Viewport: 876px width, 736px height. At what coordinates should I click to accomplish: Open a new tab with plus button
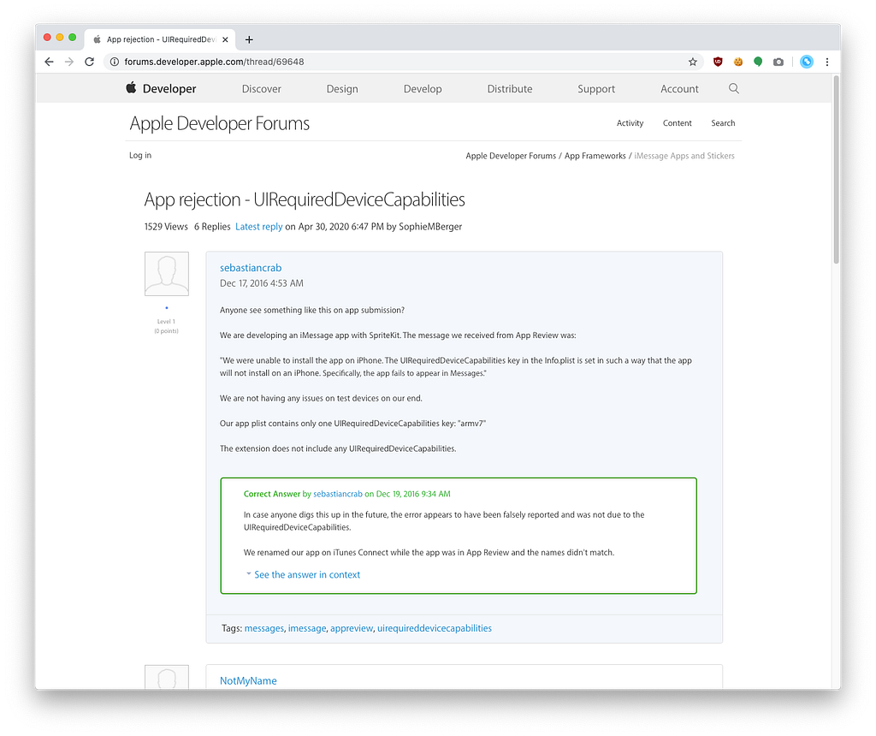pyautogui.click(x=249, y=39)
